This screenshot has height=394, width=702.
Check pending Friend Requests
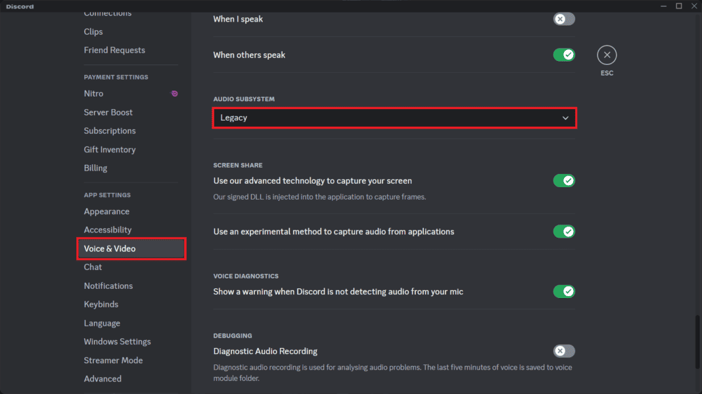[x=114, y=50]
